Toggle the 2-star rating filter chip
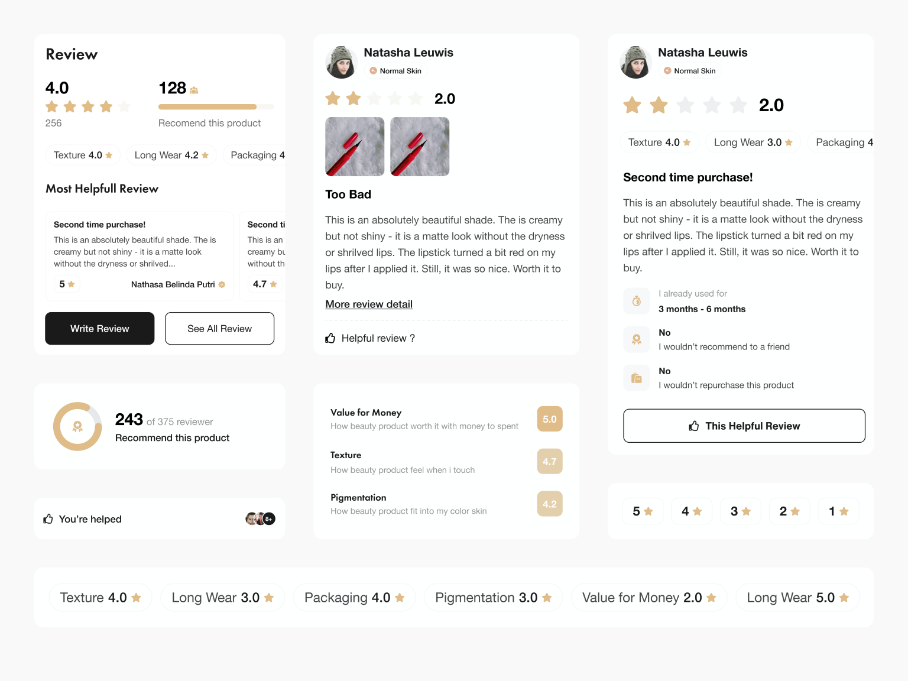 [x=790, y=511]
